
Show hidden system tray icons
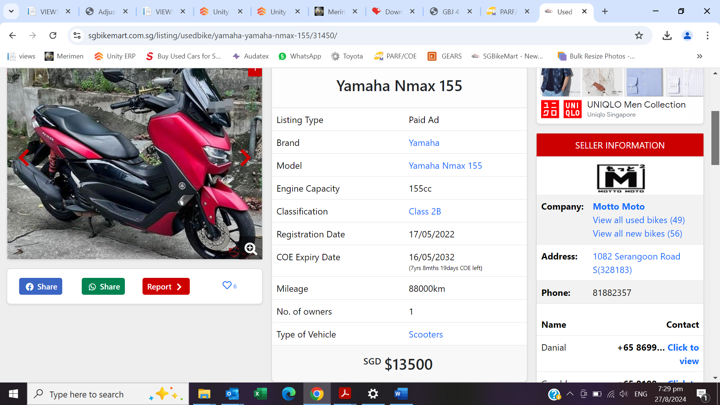pos(570,394)
